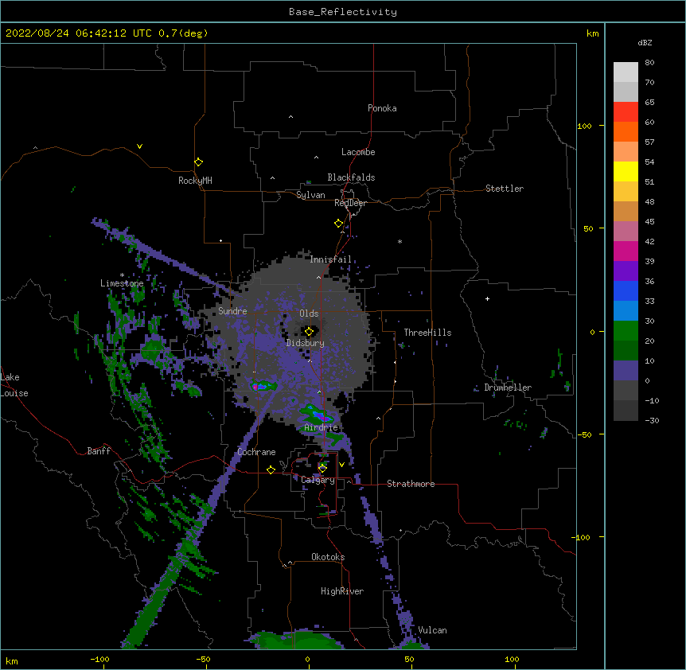Click the yellow V marker northwest of RockyMH
The width and height of the screenshot is (686, 670).
point(139,146)
